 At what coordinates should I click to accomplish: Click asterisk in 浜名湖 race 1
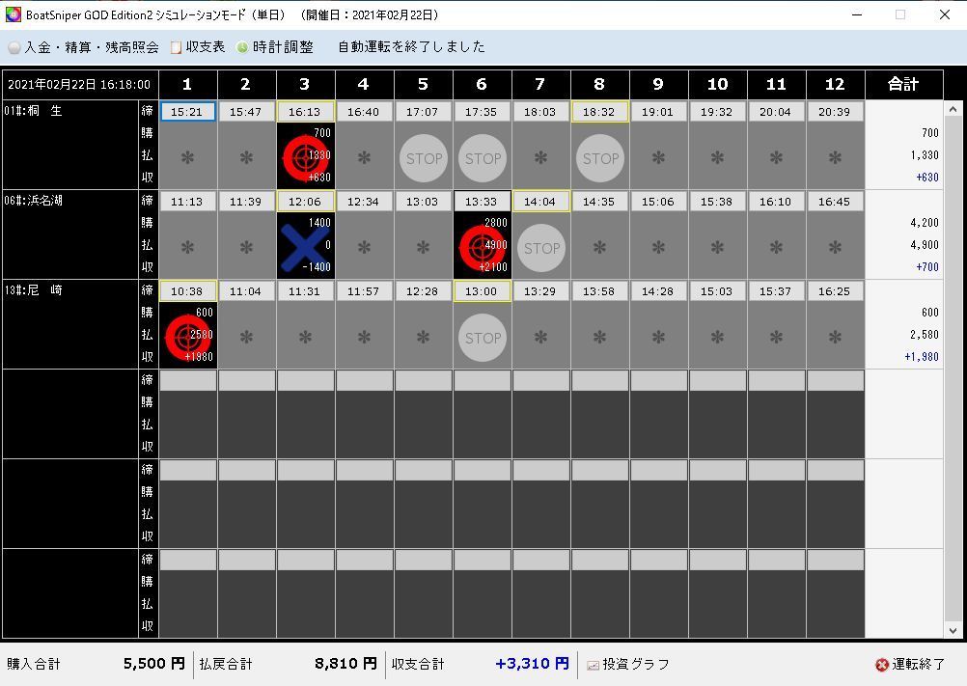pos(187,248)
